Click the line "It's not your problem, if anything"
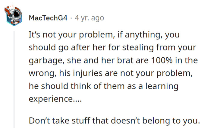The image size is (211, 128). tap(104, 35)
